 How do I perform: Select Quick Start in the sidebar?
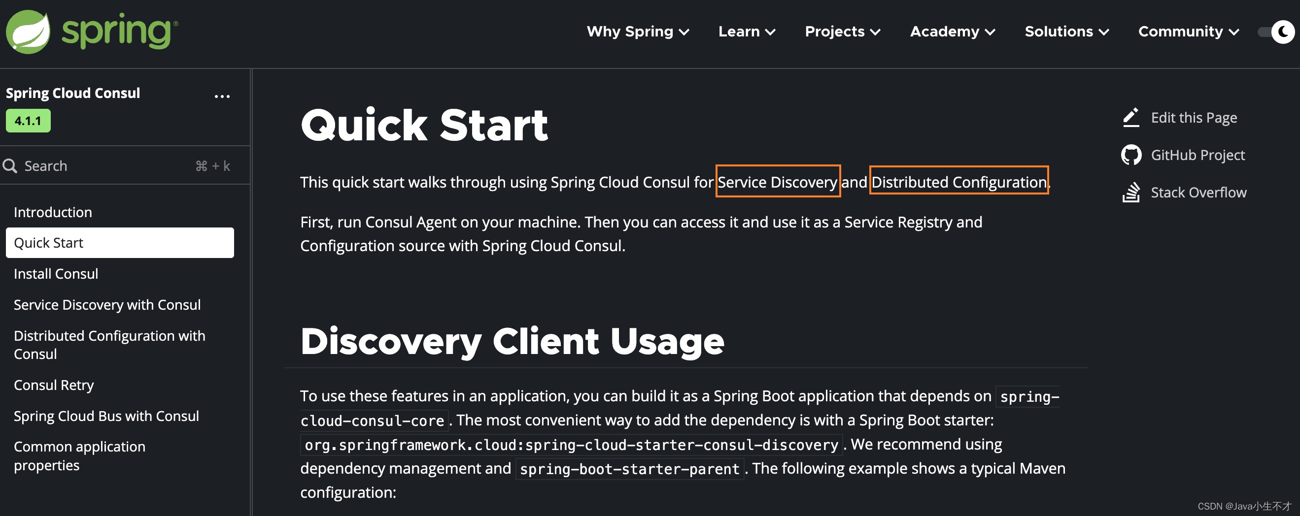[x=120, y=243]
